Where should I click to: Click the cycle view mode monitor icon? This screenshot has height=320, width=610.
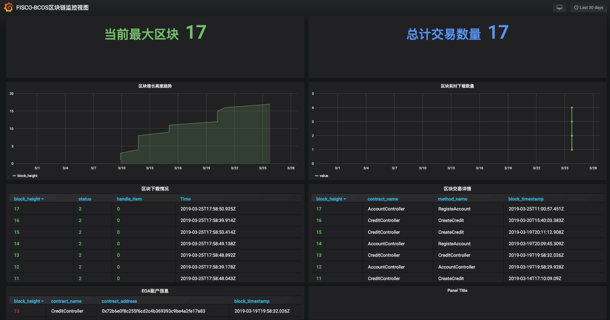click(559, 7)
